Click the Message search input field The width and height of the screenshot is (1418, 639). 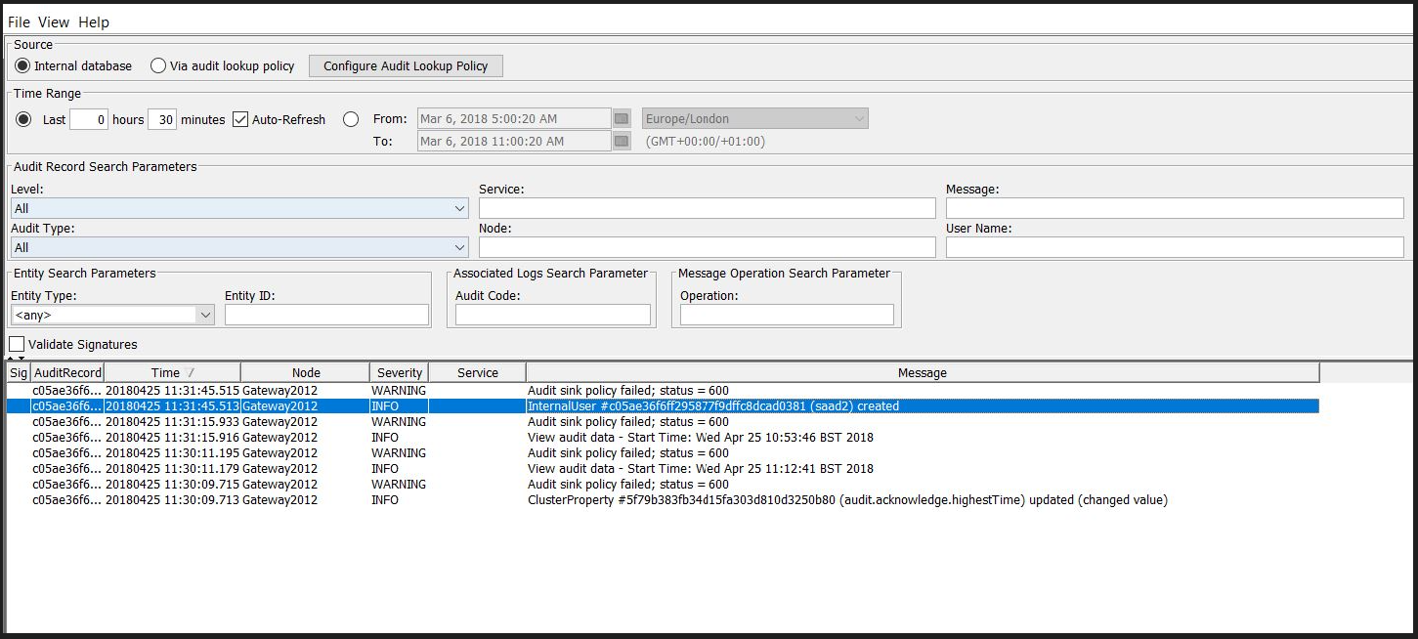[x=1174, y=208]
